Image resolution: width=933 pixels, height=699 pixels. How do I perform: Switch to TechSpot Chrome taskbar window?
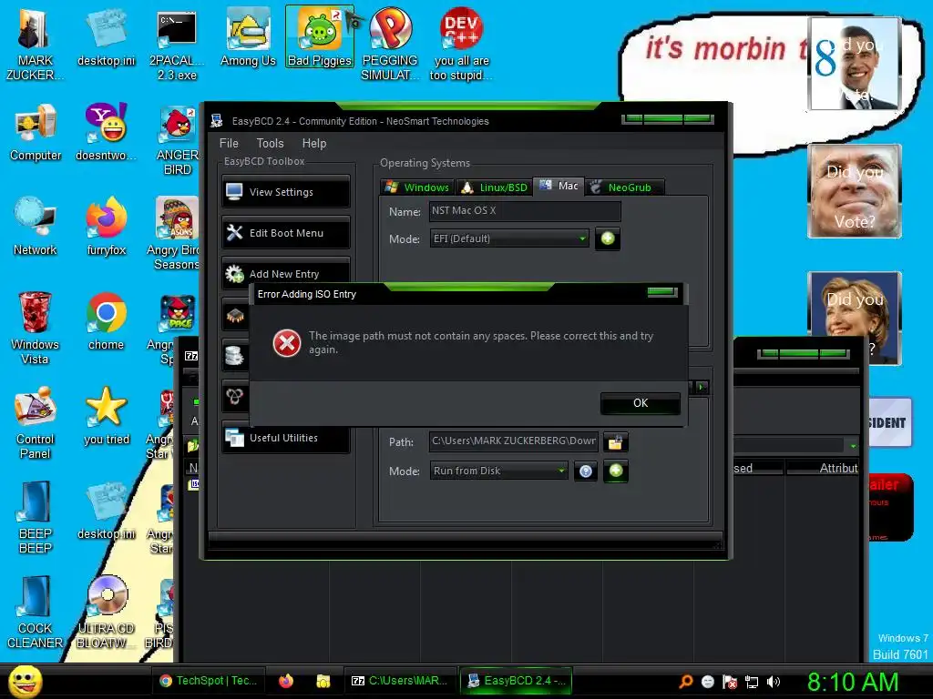click(209, 681)
